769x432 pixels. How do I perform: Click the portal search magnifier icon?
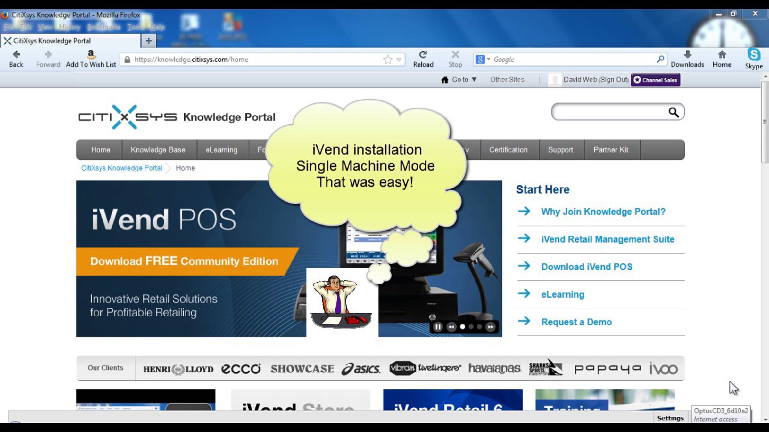(674, 112)
